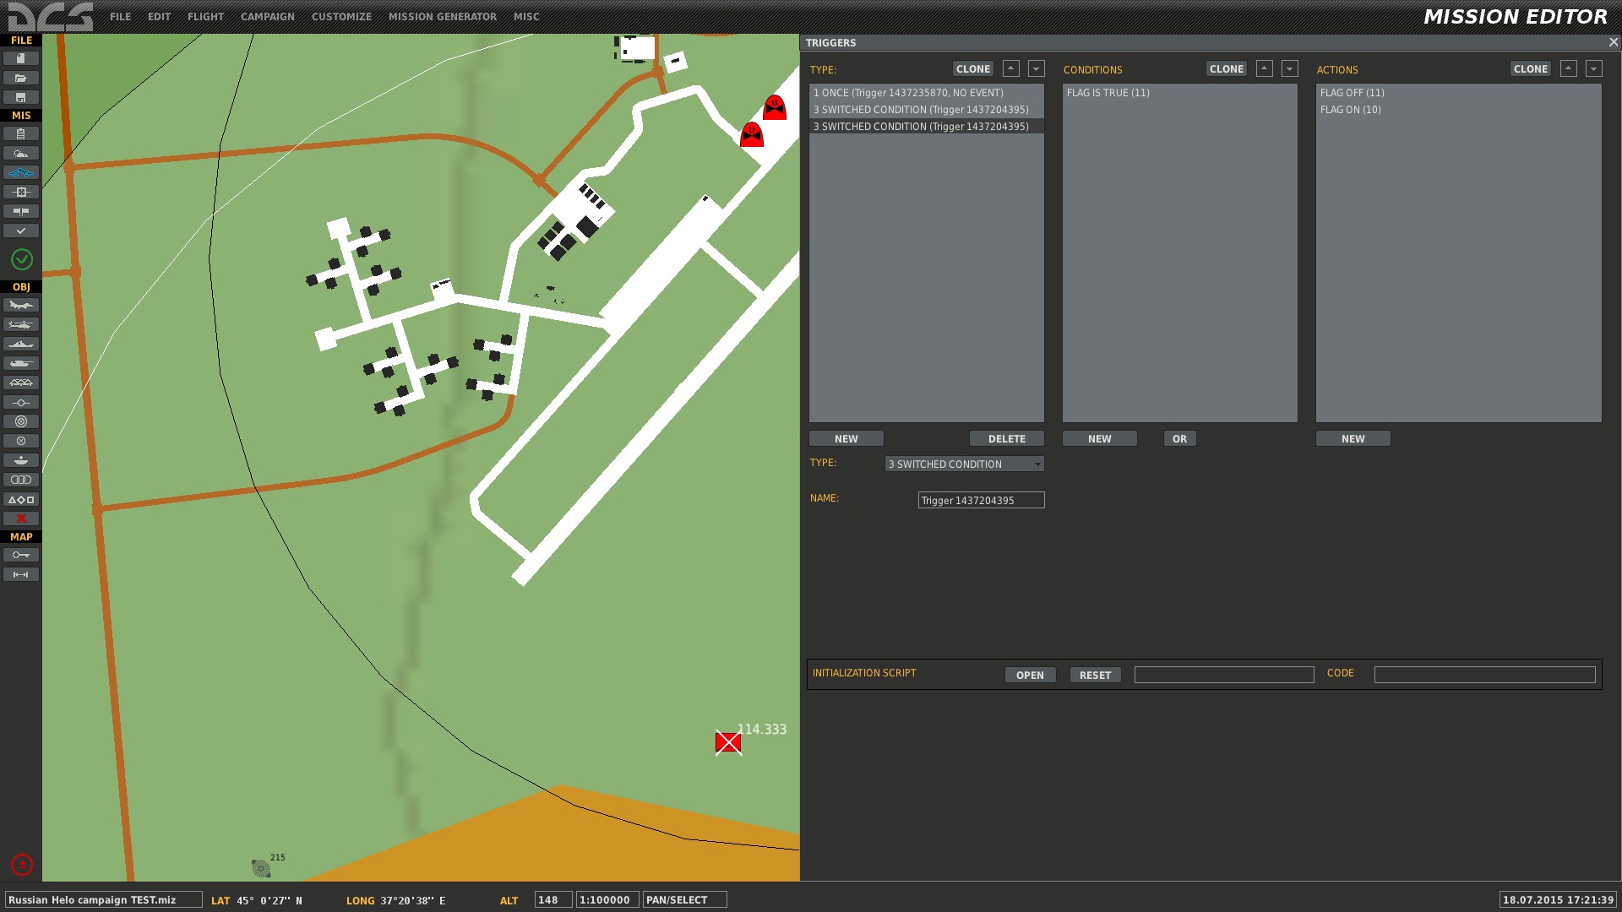
Task: Select the circled X zone tool
Action: tap(21, 441)
